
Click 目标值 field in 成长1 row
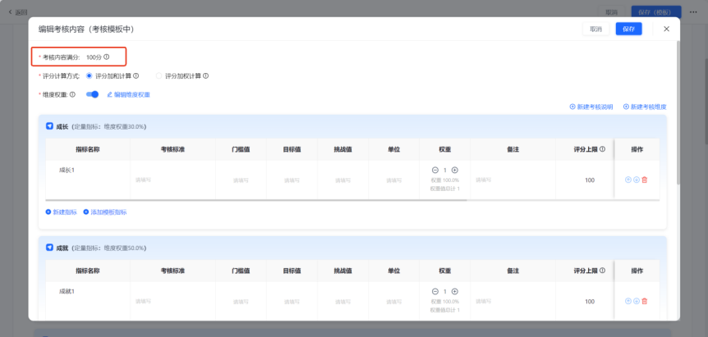[x=292, y=180]
